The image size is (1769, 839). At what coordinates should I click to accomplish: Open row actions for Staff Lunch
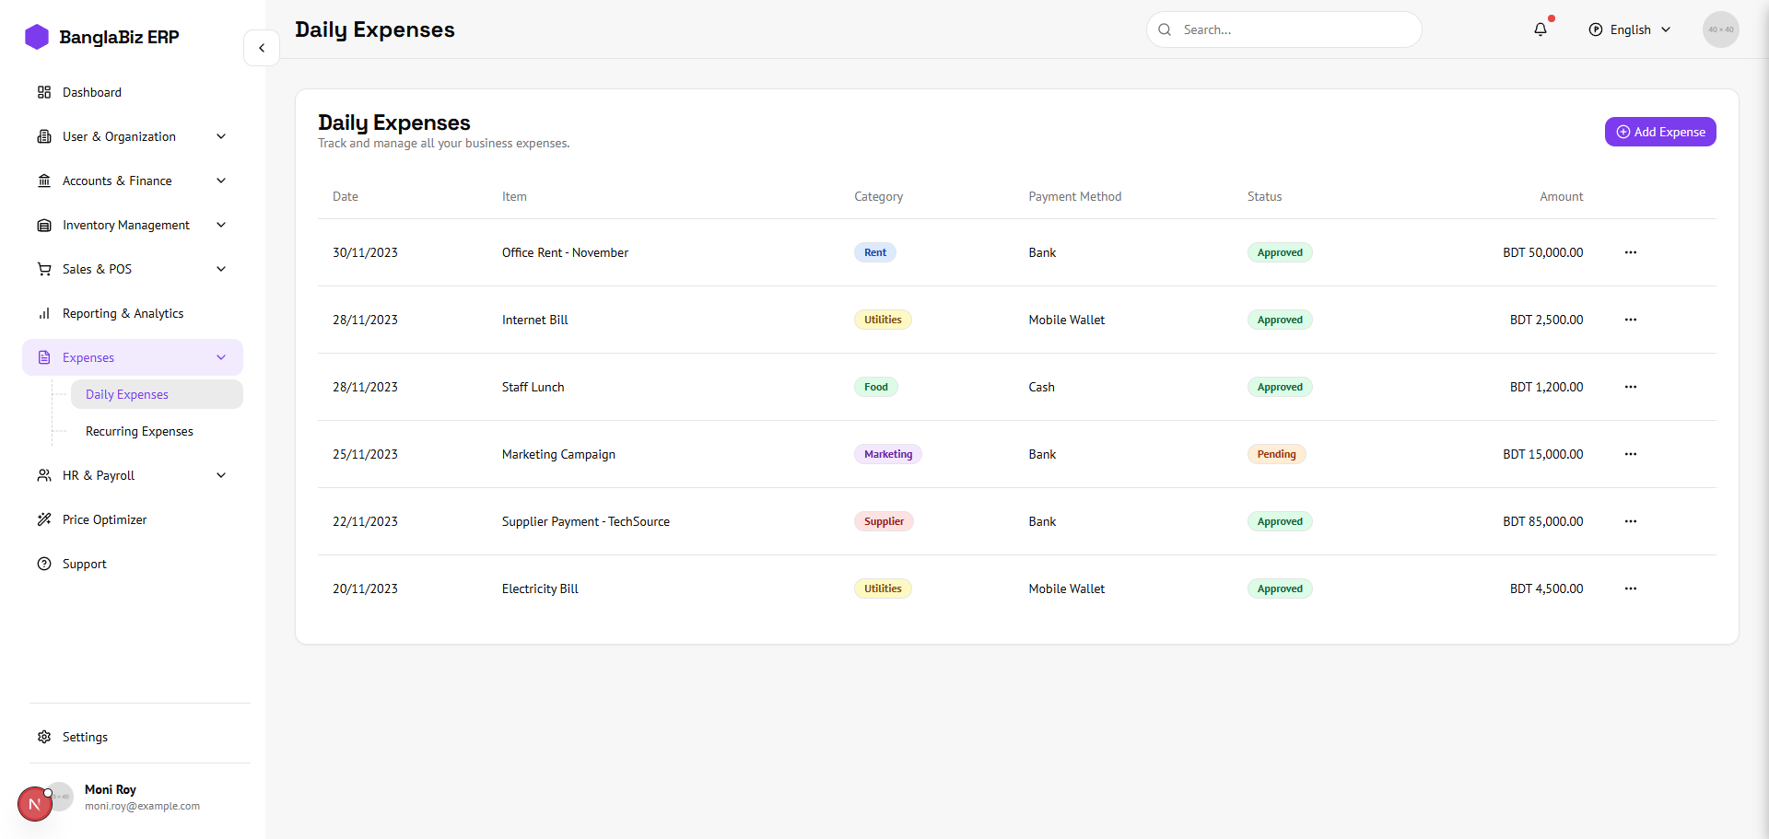(x=1630, y=387)
